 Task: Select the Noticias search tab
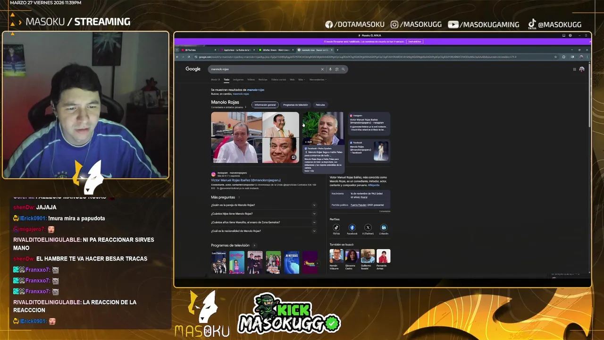click(x=263, y=80)
